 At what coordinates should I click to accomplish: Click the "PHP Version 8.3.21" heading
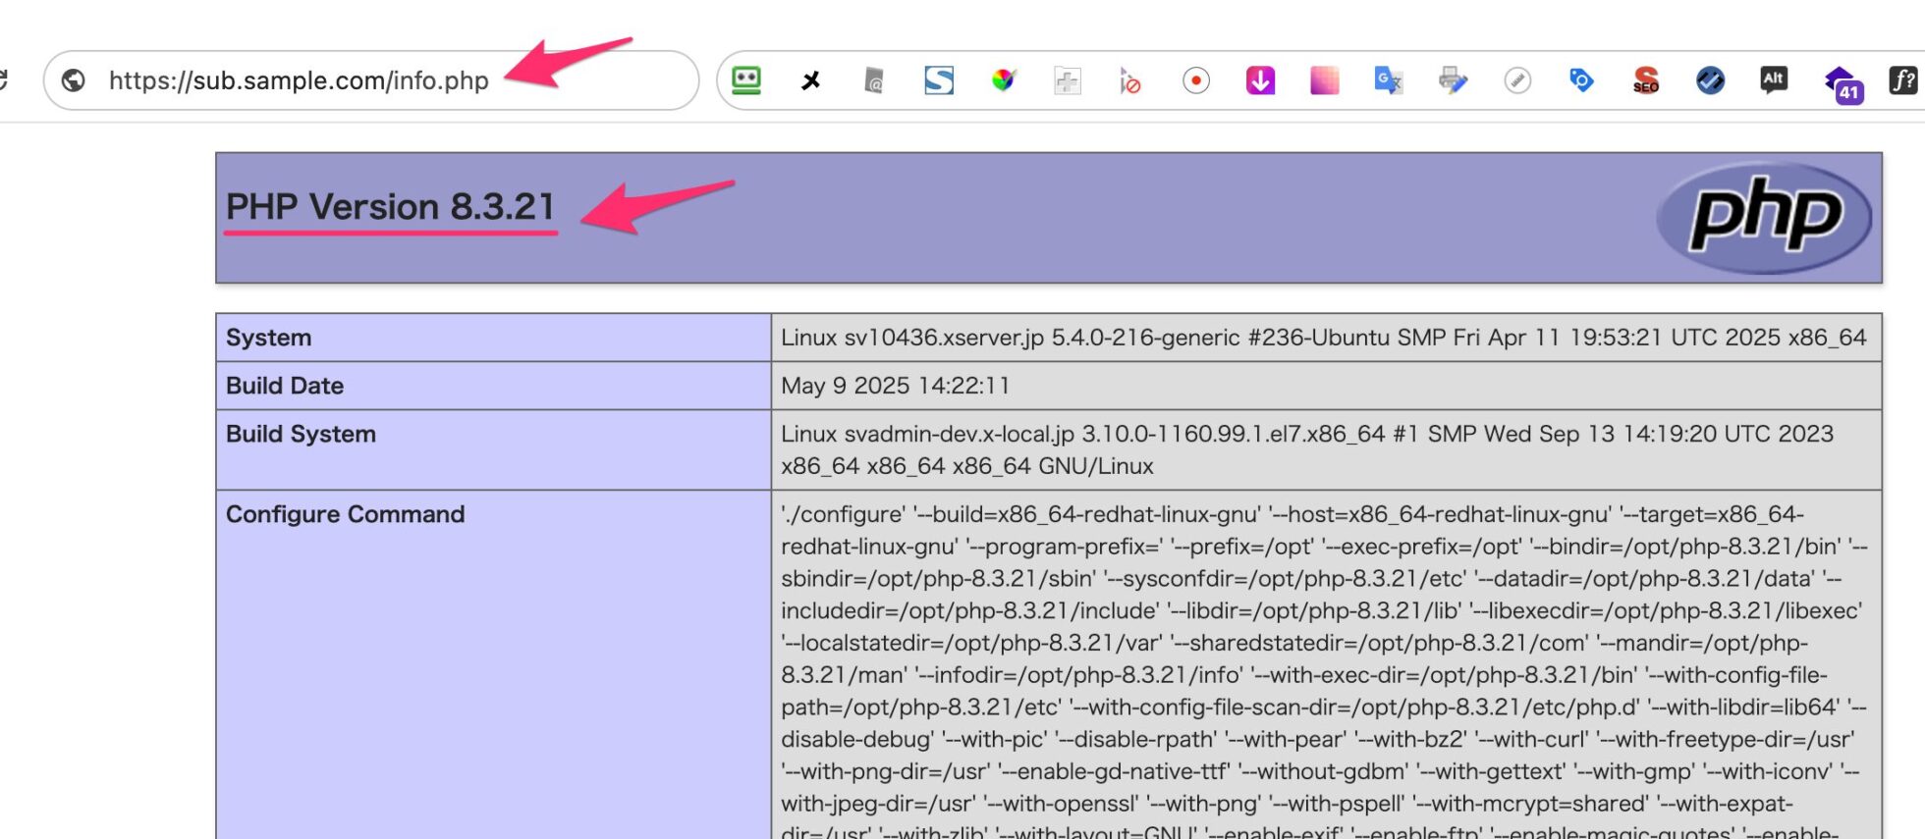pyautogui.click(x=391, y=207)
